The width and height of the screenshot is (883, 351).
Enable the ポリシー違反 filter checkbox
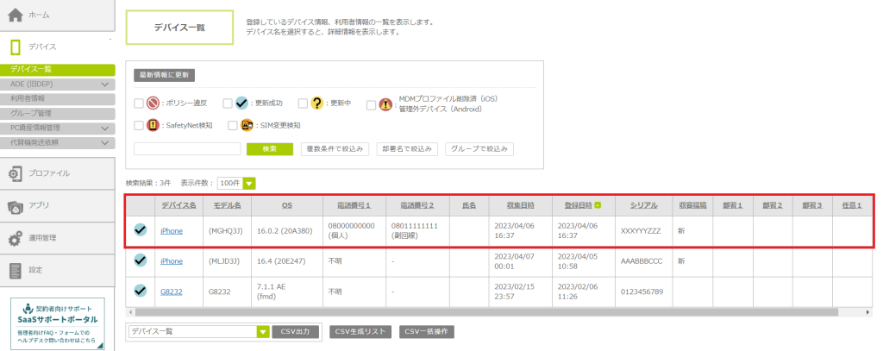(139, 103)
